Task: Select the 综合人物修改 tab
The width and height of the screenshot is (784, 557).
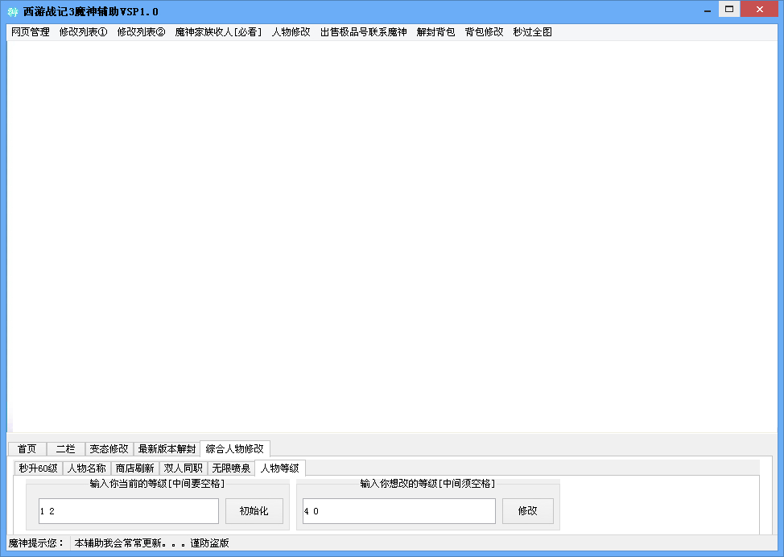Action: click(x=235, y=448)
